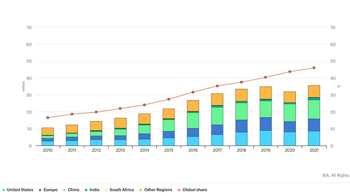Viewport: 350px width, 196px height.
Task: Click the 2014 label on the x-axis
Action: click(144, 150)
